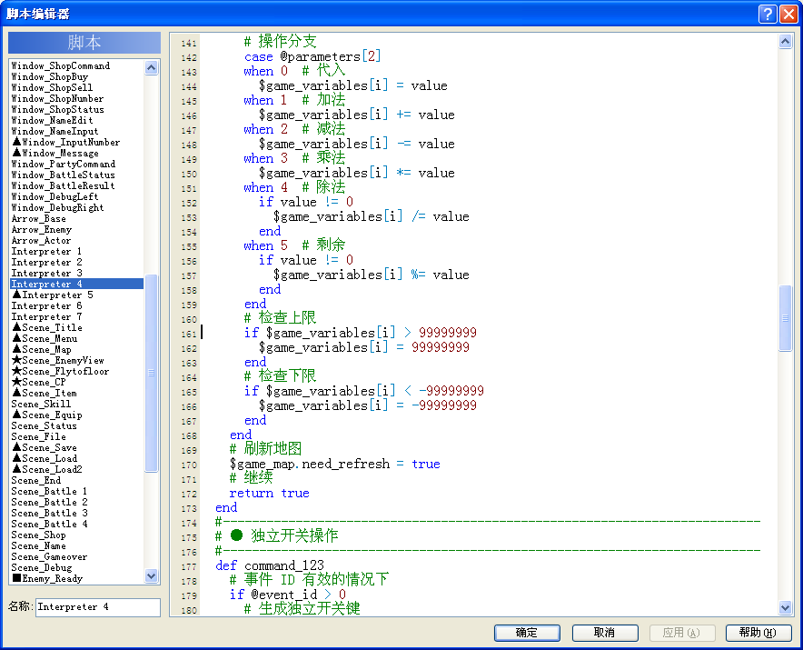Click the 名称 name input field
This screenshot has width=803, height=650.
(x=98, y=607)
